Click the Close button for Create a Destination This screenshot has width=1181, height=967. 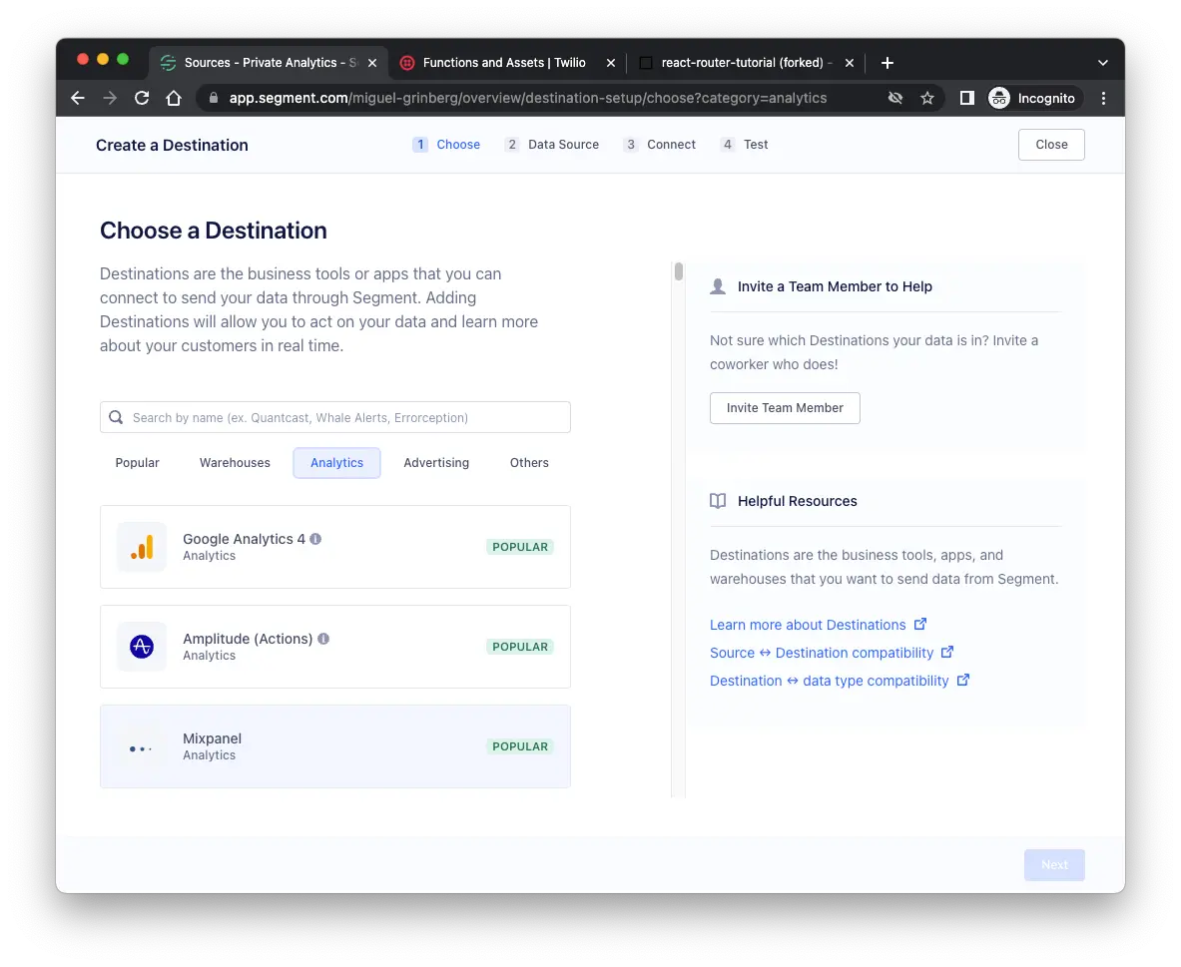pyautogui.click(x=1050, y=144)
